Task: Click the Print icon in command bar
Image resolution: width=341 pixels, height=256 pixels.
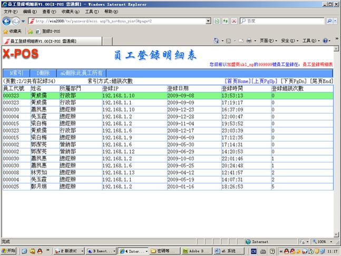Action: tap(249, 40)
